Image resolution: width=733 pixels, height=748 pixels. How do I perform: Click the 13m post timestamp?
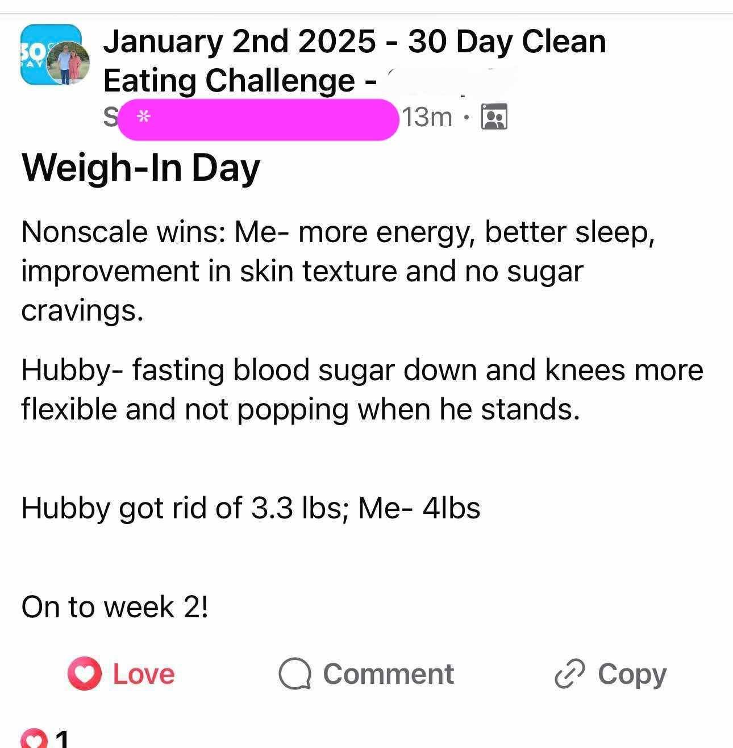pos(428,118)
